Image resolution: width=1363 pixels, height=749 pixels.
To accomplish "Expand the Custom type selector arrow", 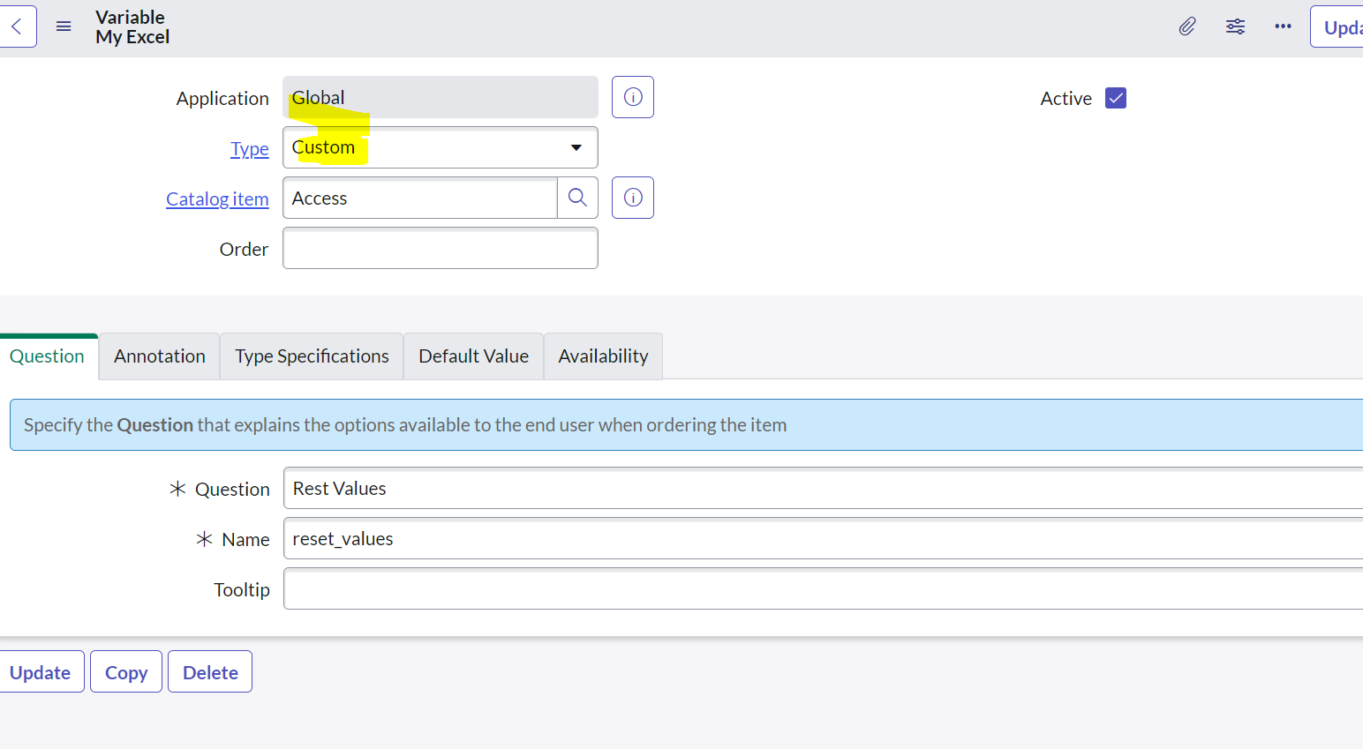I will pyautogui.click(x=576, y=147).
